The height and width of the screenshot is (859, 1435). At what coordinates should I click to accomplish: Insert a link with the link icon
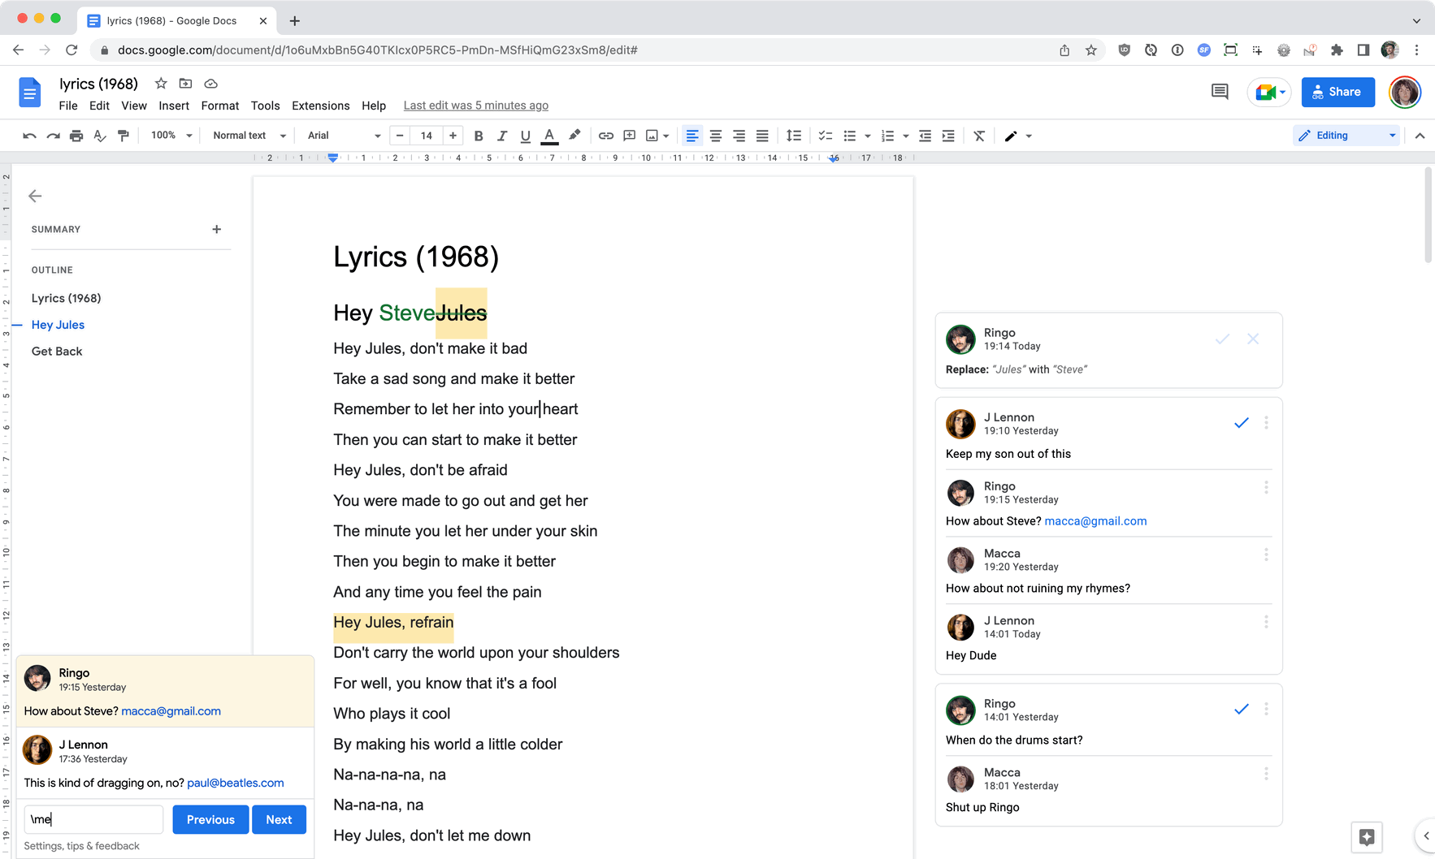coord(606,136)
